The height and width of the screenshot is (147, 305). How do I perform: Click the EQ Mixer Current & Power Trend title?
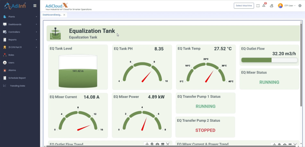pos(203,144)
